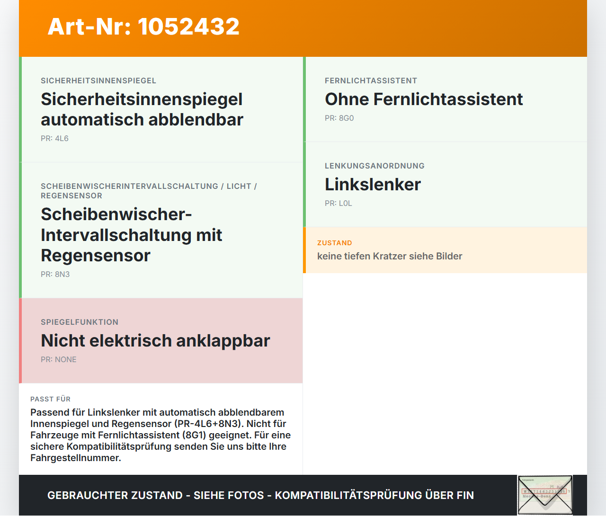Click the SCHEIBENWISCHERINTERVALLSCHALTUNG / LICHT / REGENSENSOR label
This screenshot has height=516, width=606.
149,191
